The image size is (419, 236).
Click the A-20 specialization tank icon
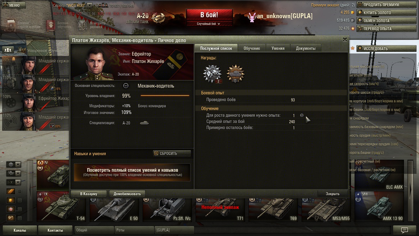pyautogui.click(x=144, y=123)
